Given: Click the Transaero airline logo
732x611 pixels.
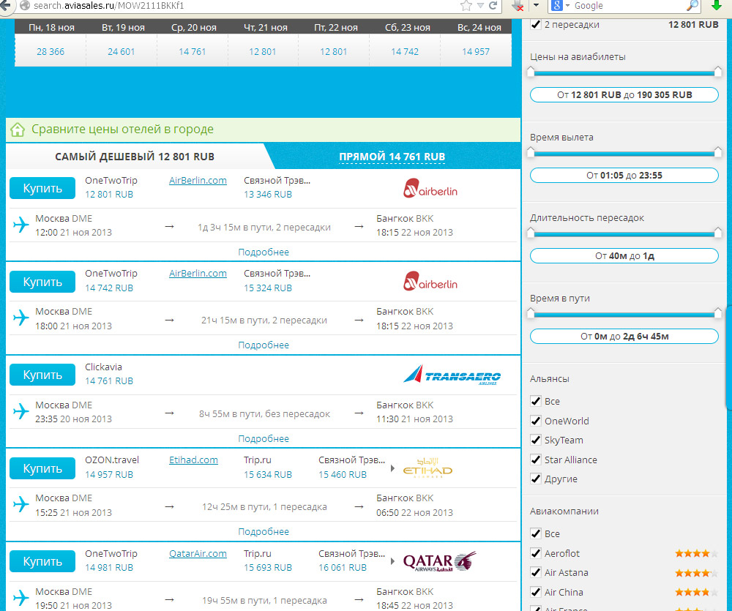Looking at the screenshot, I should 452,375.
